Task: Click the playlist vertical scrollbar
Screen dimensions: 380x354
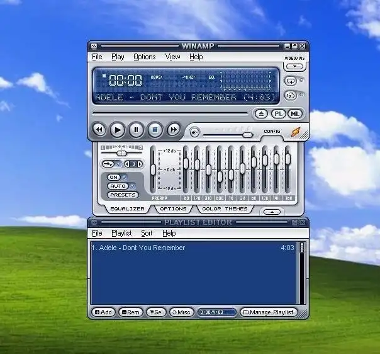Action: [302, 273]
